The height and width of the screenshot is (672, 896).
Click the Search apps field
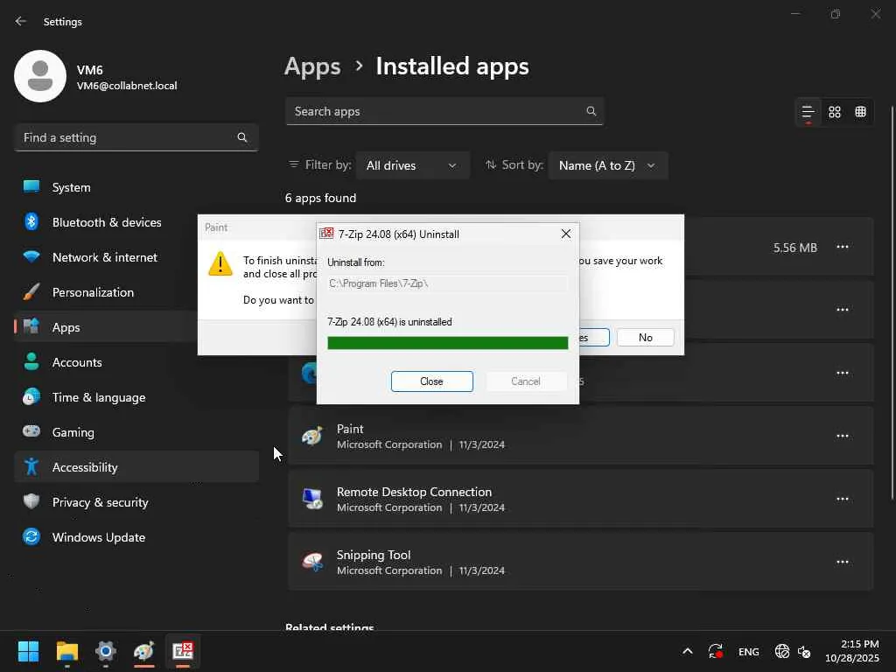point(437,111)
